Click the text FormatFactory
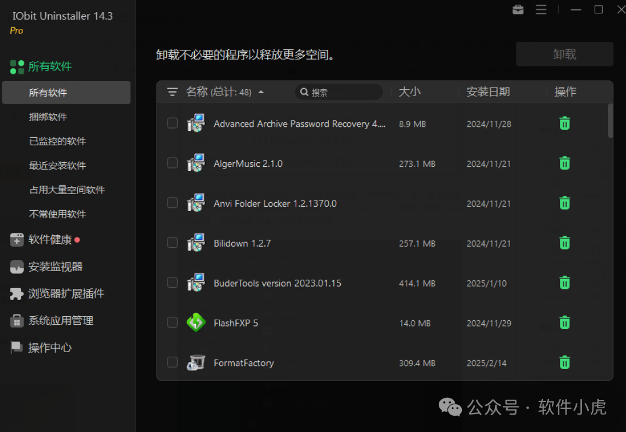The width and height of the screenshot is (626, 432). pos(243,363)
